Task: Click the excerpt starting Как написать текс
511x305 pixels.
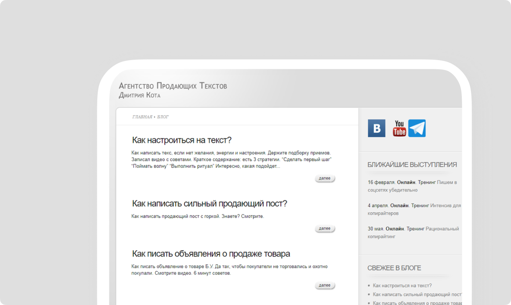Action: click(232, 159)
